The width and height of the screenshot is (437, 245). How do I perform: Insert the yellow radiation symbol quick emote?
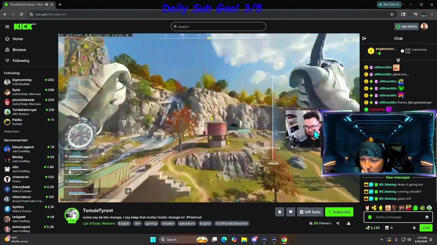pos(374,208)
